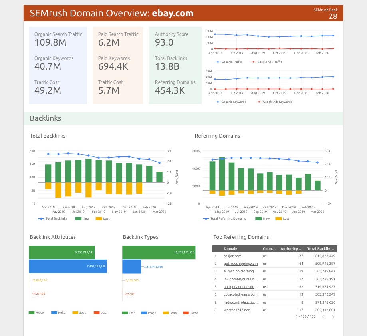Viewport: 367px width, 336px height.
Task: Click the Nof... legend swatch
Action: [x=54, y=312]
